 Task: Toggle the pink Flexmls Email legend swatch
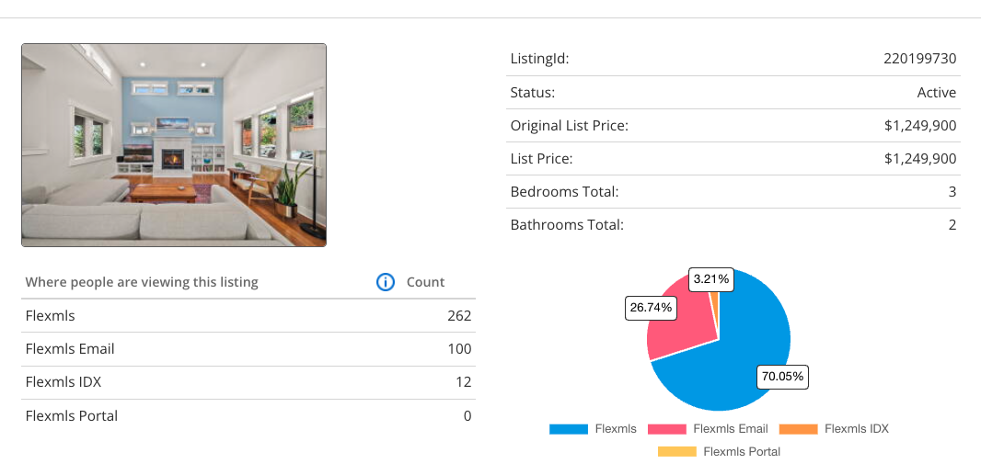666,429
